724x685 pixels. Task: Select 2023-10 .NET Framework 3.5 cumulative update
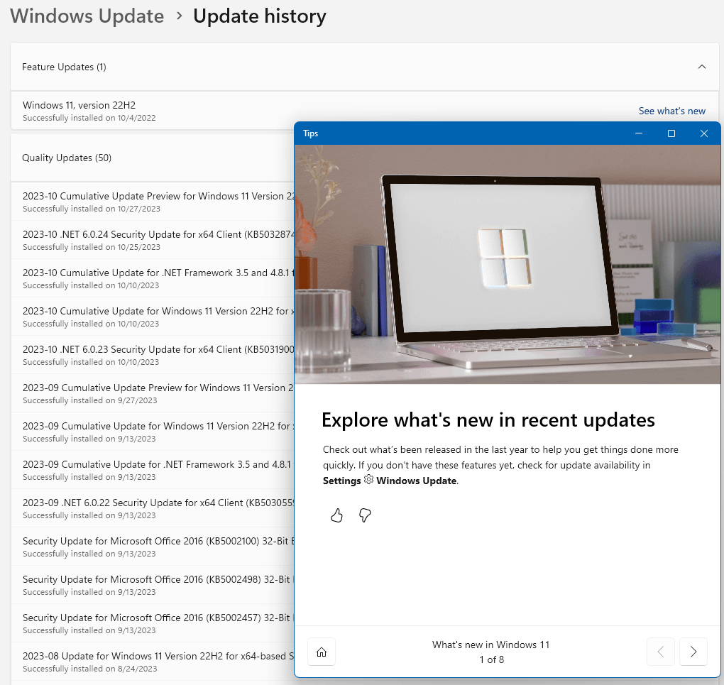click(153, 278)
